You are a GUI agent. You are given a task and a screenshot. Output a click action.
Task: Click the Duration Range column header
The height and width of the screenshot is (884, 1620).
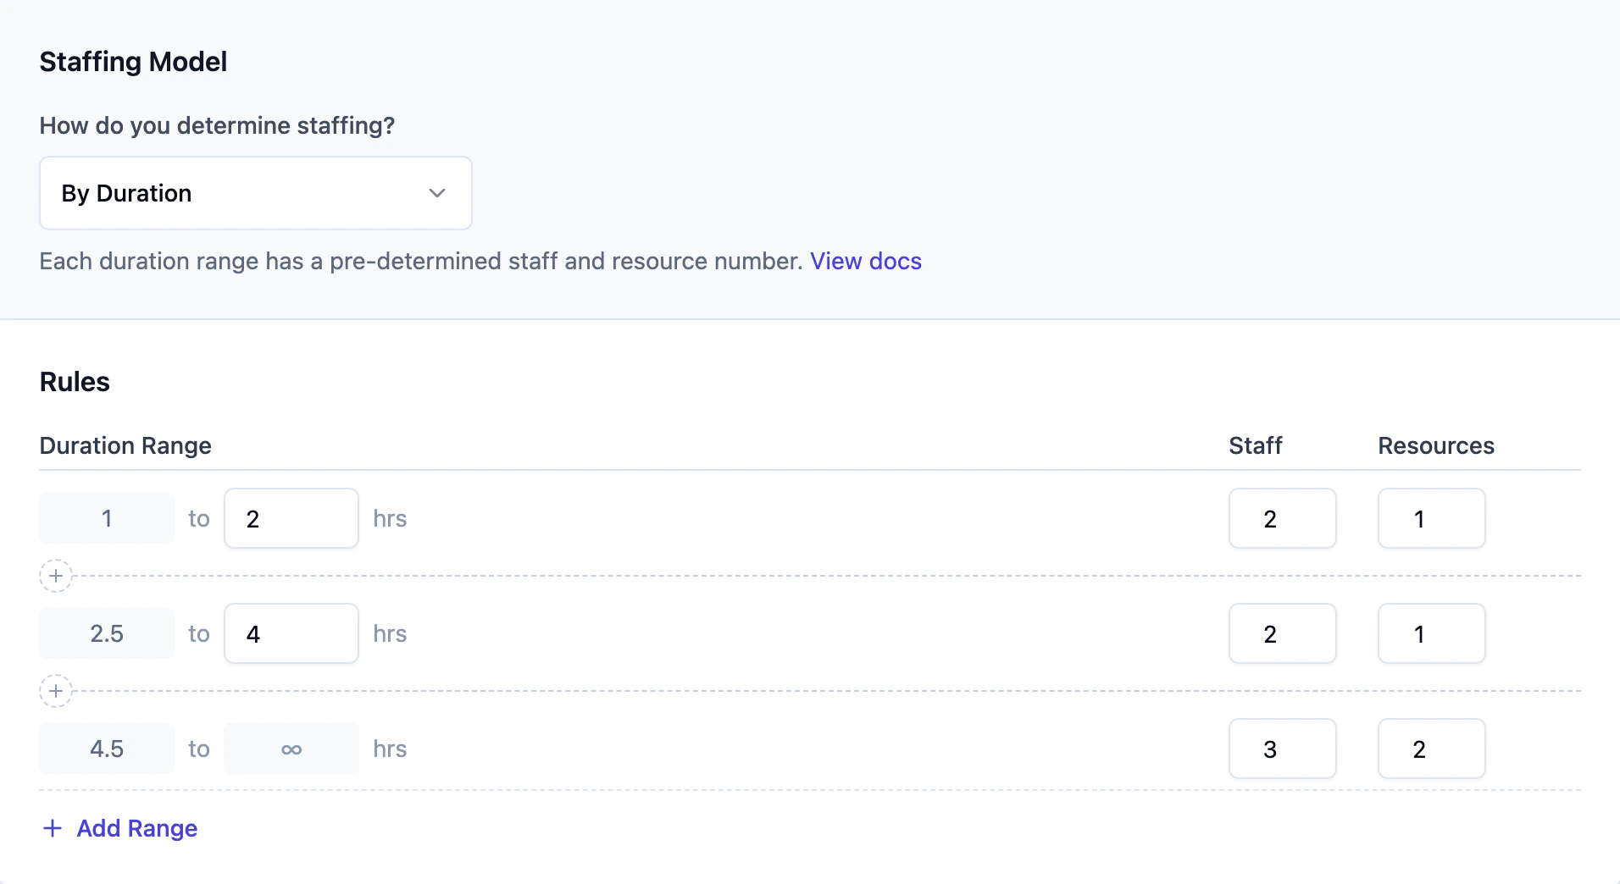[x=125, y=445]
